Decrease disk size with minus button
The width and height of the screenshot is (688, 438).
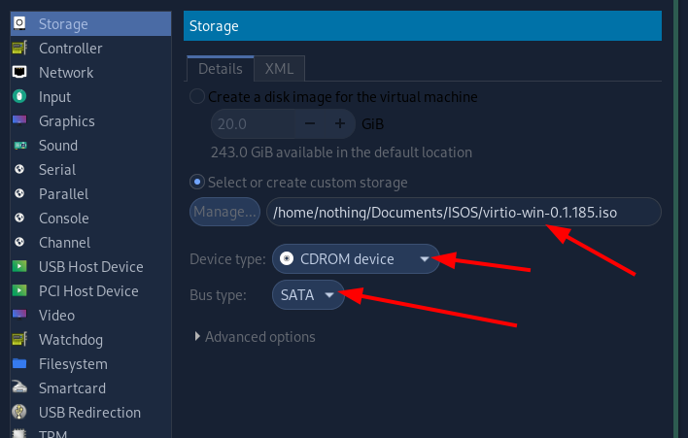[310, 123]
